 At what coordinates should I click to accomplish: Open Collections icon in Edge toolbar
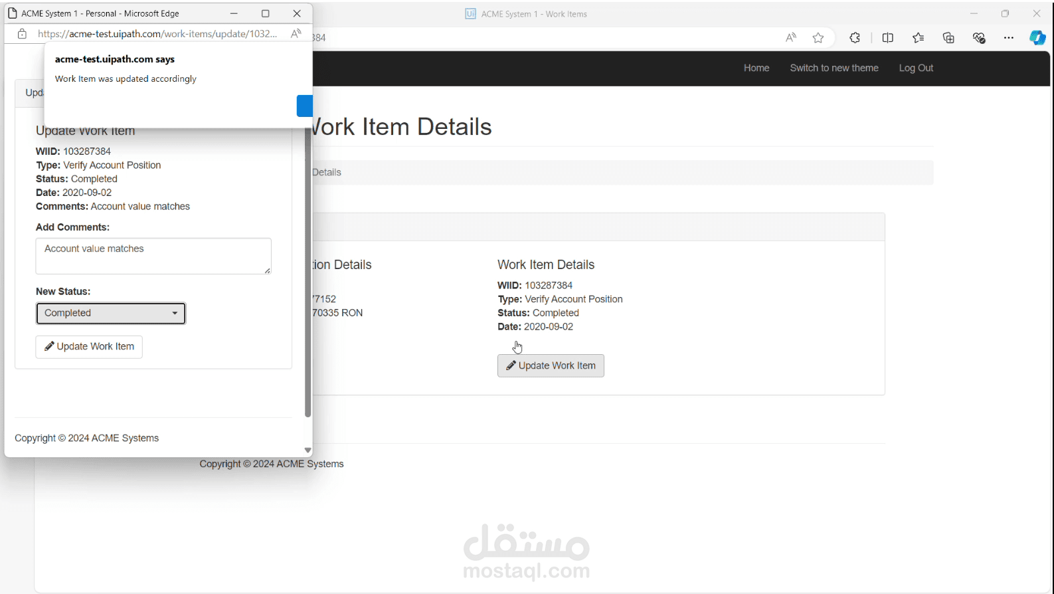(x=949, y=38)
